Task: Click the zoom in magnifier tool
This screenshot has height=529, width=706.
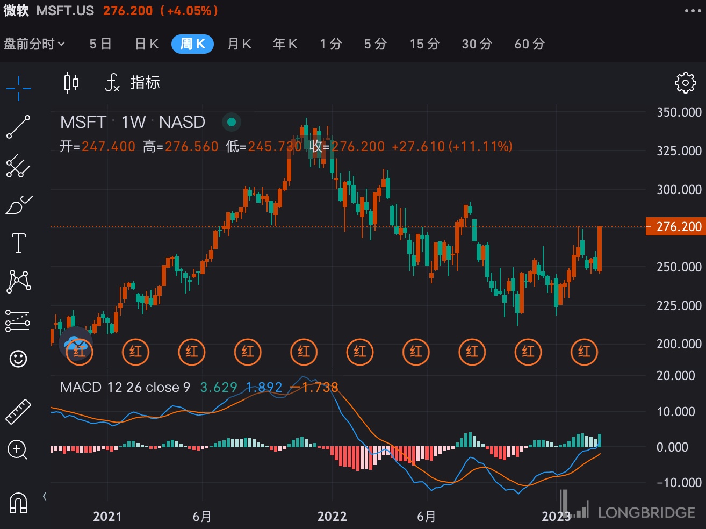Action: [18, 449]
